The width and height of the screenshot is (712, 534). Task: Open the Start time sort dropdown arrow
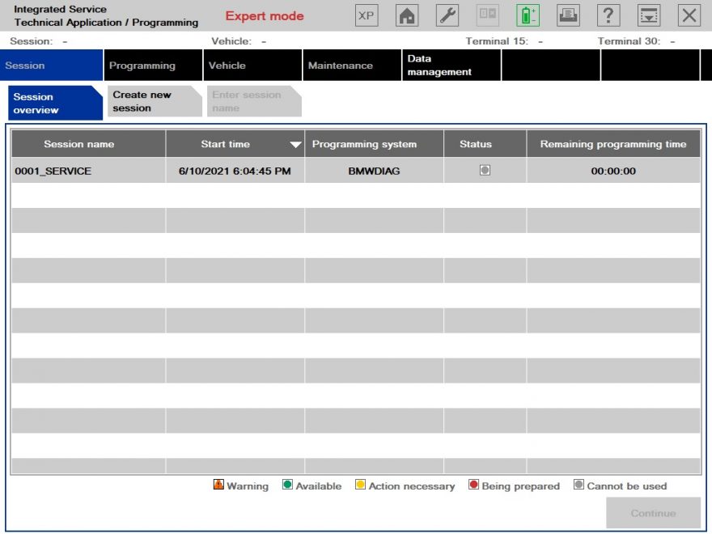tap(294, 143)
